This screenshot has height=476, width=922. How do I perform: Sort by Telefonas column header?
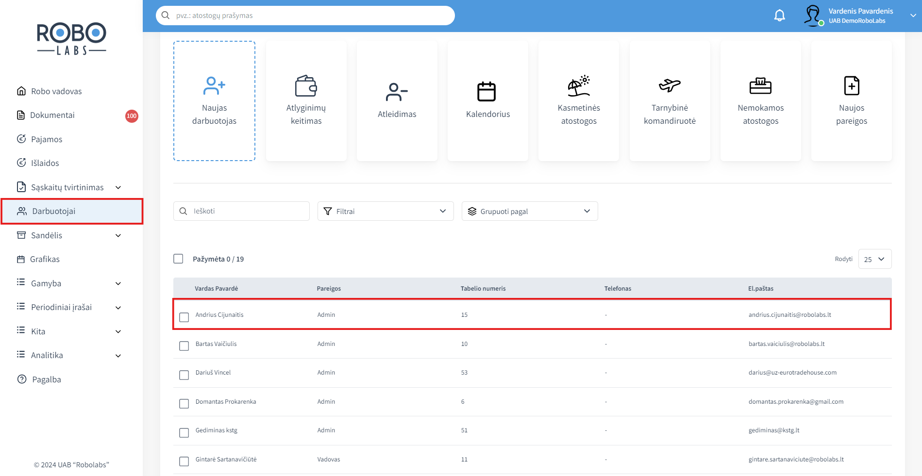[618, 288]
